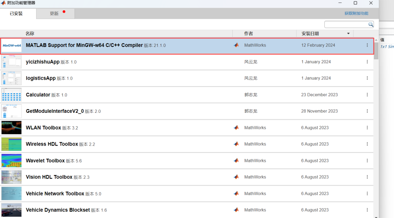Screen dimensions: 394x218
Task: Click MathWorks logo beside Wireless HDL Toolbox
Action: pyautogui.click(x=236, y=144)
